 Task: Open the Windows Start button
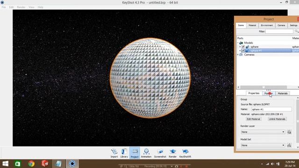[5, 164]
